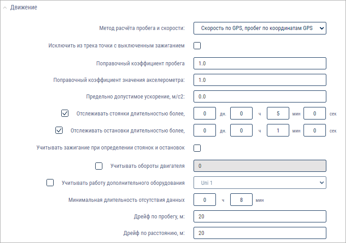Open the Uni 1 equipment dropdown
Image resolution: width=346 pixels, height=243 pixels.
260,183
